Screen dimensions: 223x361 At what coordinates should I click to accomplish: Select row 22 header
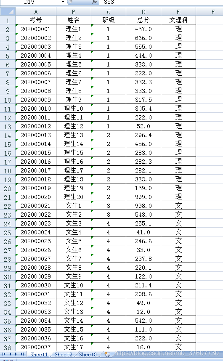(8, 206)
